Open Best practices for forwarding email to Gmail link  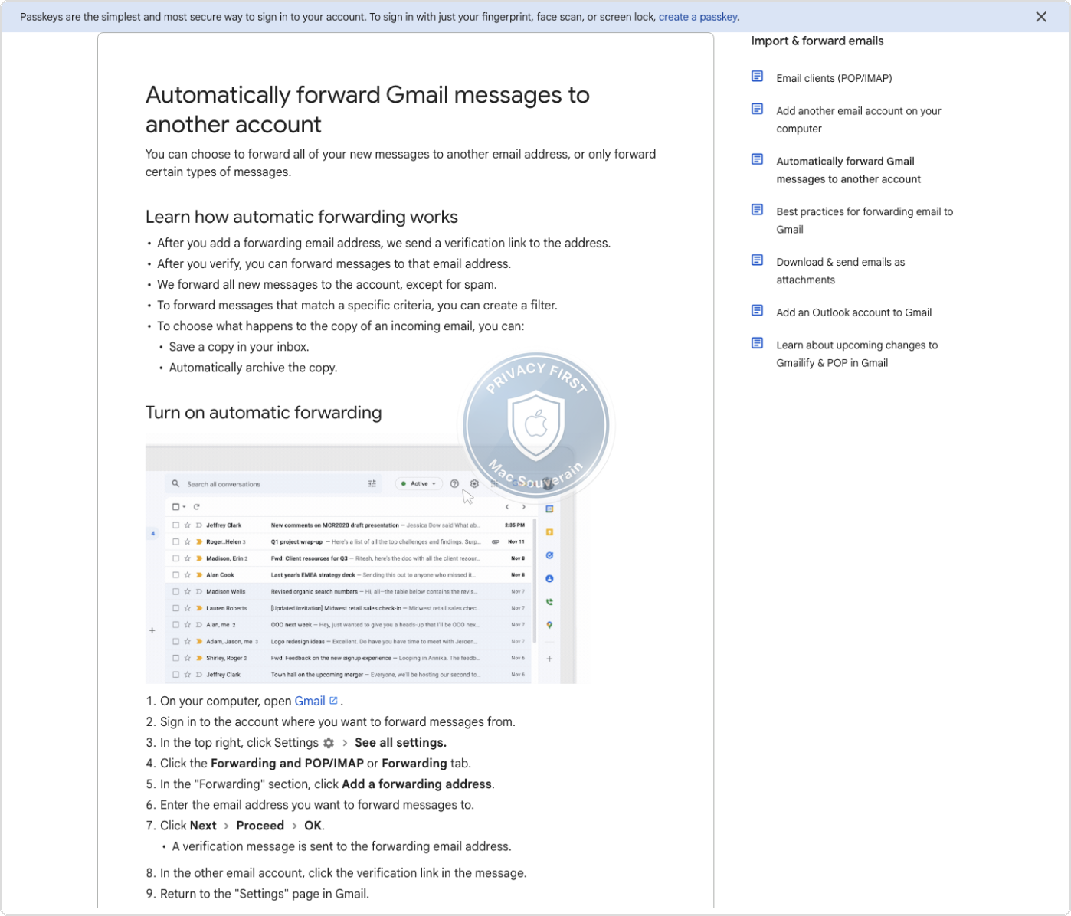[x=864, y=221]
